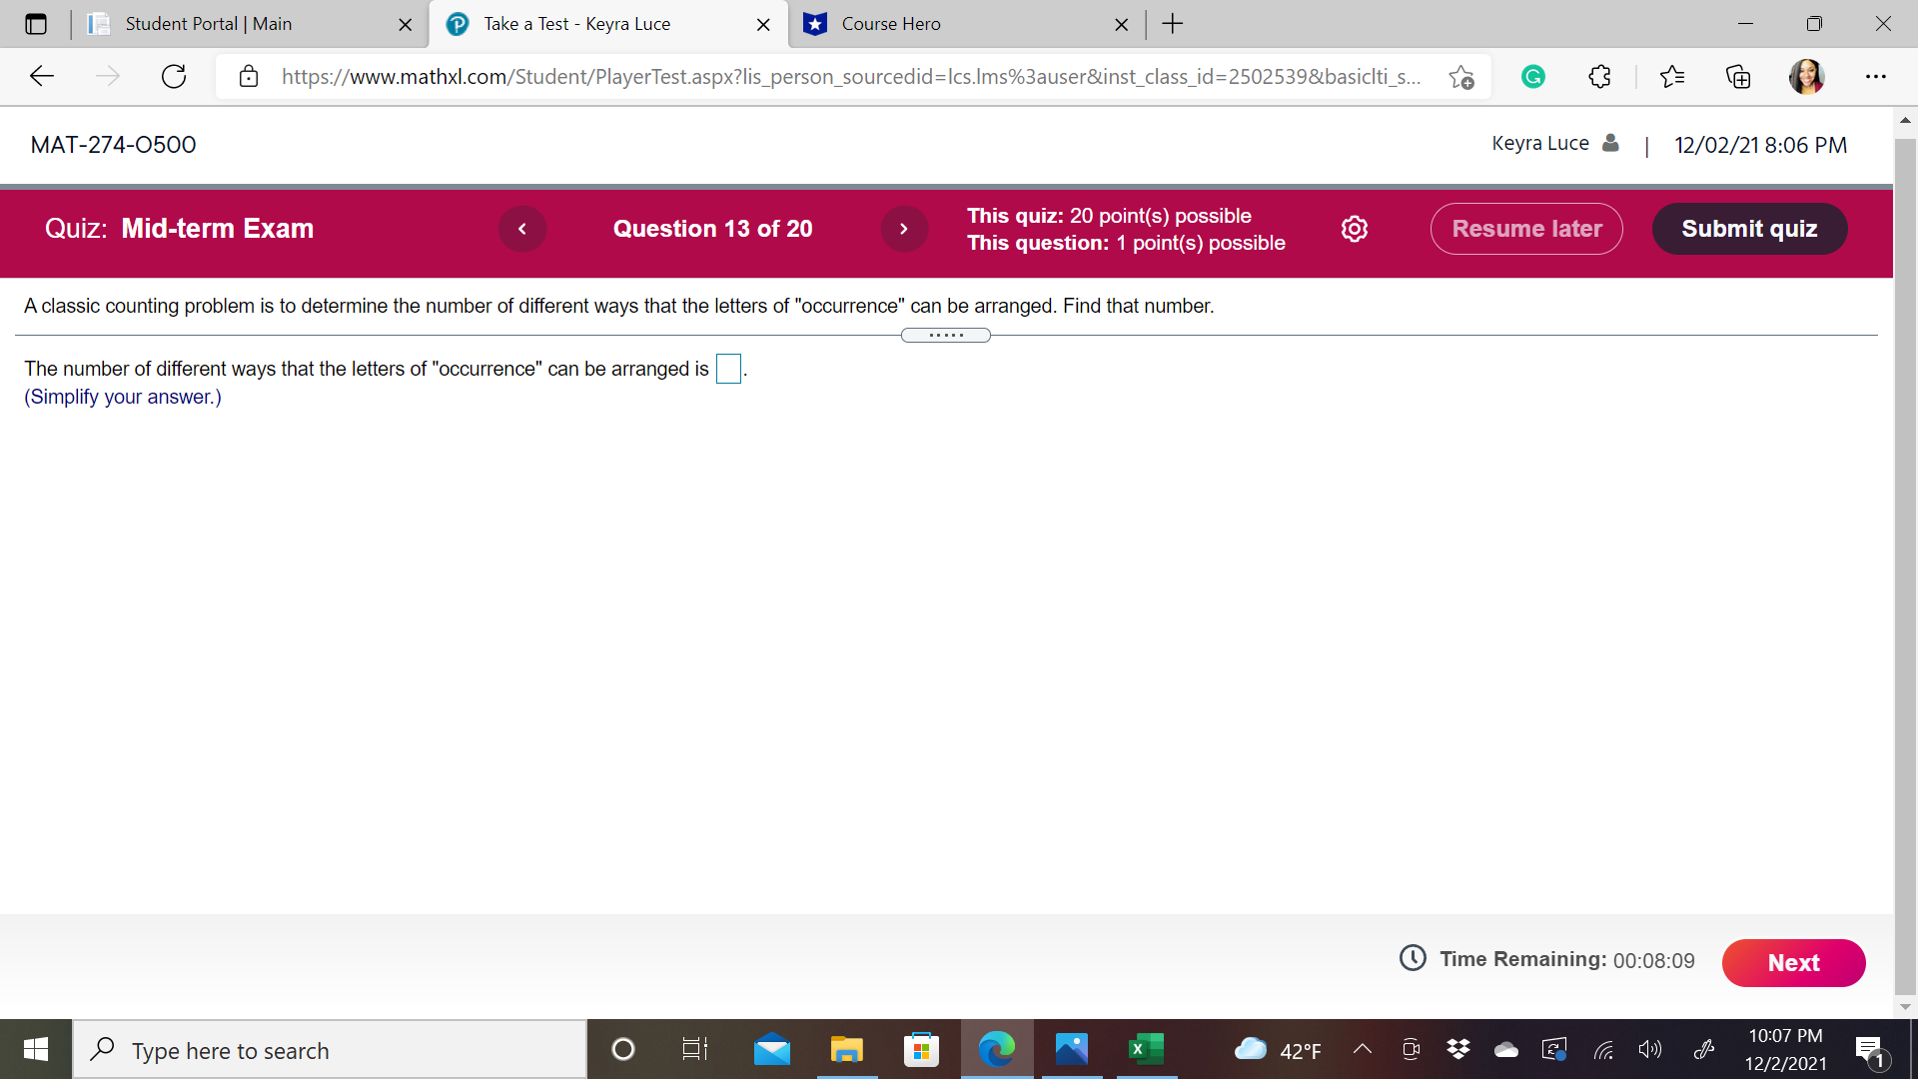Click the Keyra Luce profile icon

click(1611, 143)
